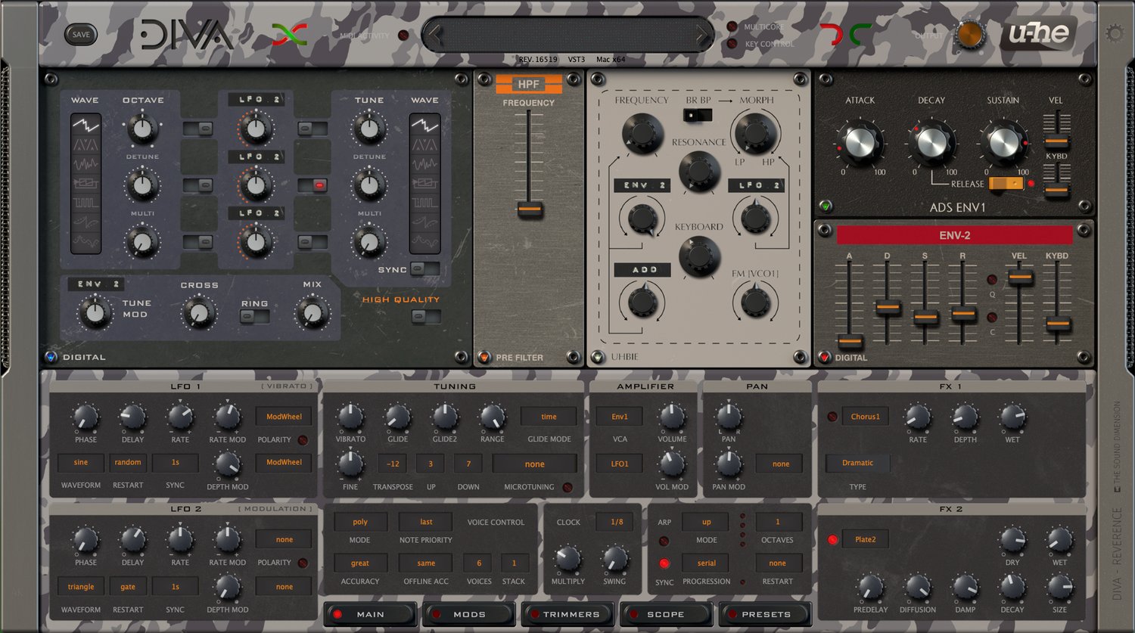Switch to the MAIN tab
1135x633 pixels.
coord(371,614)
